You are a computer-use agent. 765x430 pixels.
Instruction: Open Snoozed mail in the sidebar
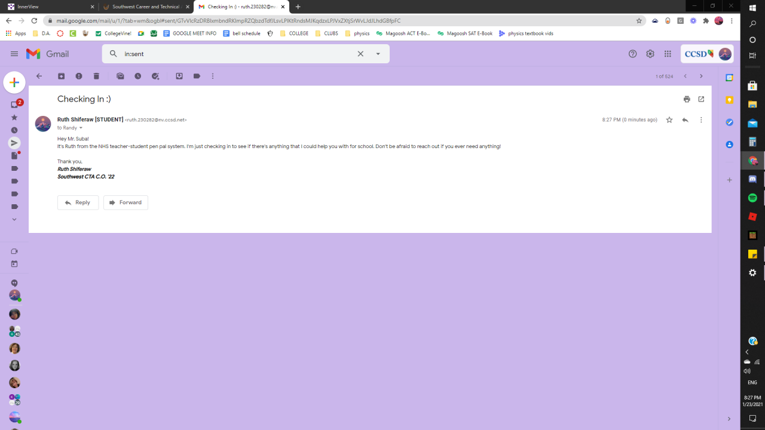click(14, 130)
